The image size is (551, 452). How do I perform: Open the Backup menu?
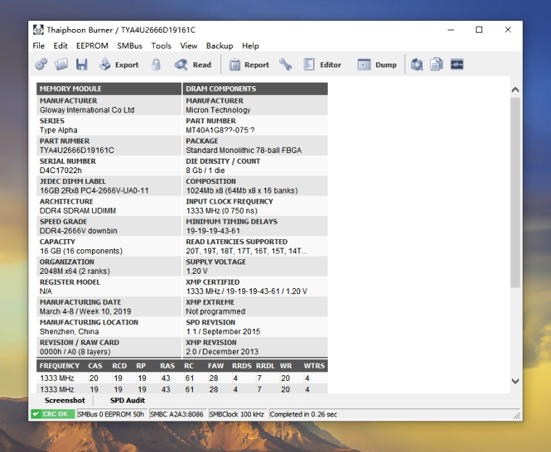pyautogui.click(x=220, y=46)
